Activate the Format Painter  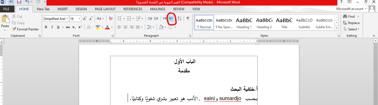coord(25,29)
